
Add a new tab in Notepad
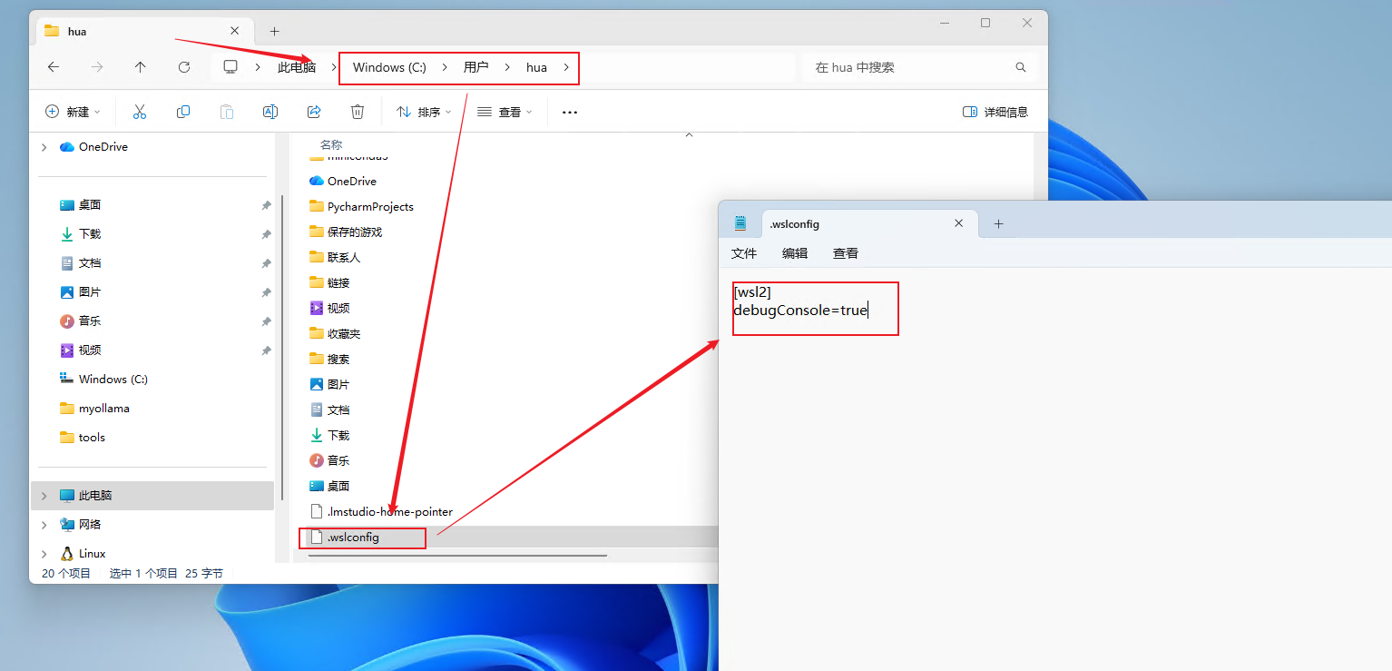998,223
